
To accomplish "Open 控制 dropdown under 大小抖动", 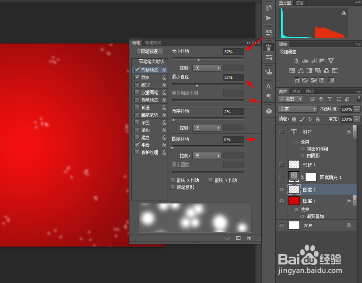I will tap(207, 68).
